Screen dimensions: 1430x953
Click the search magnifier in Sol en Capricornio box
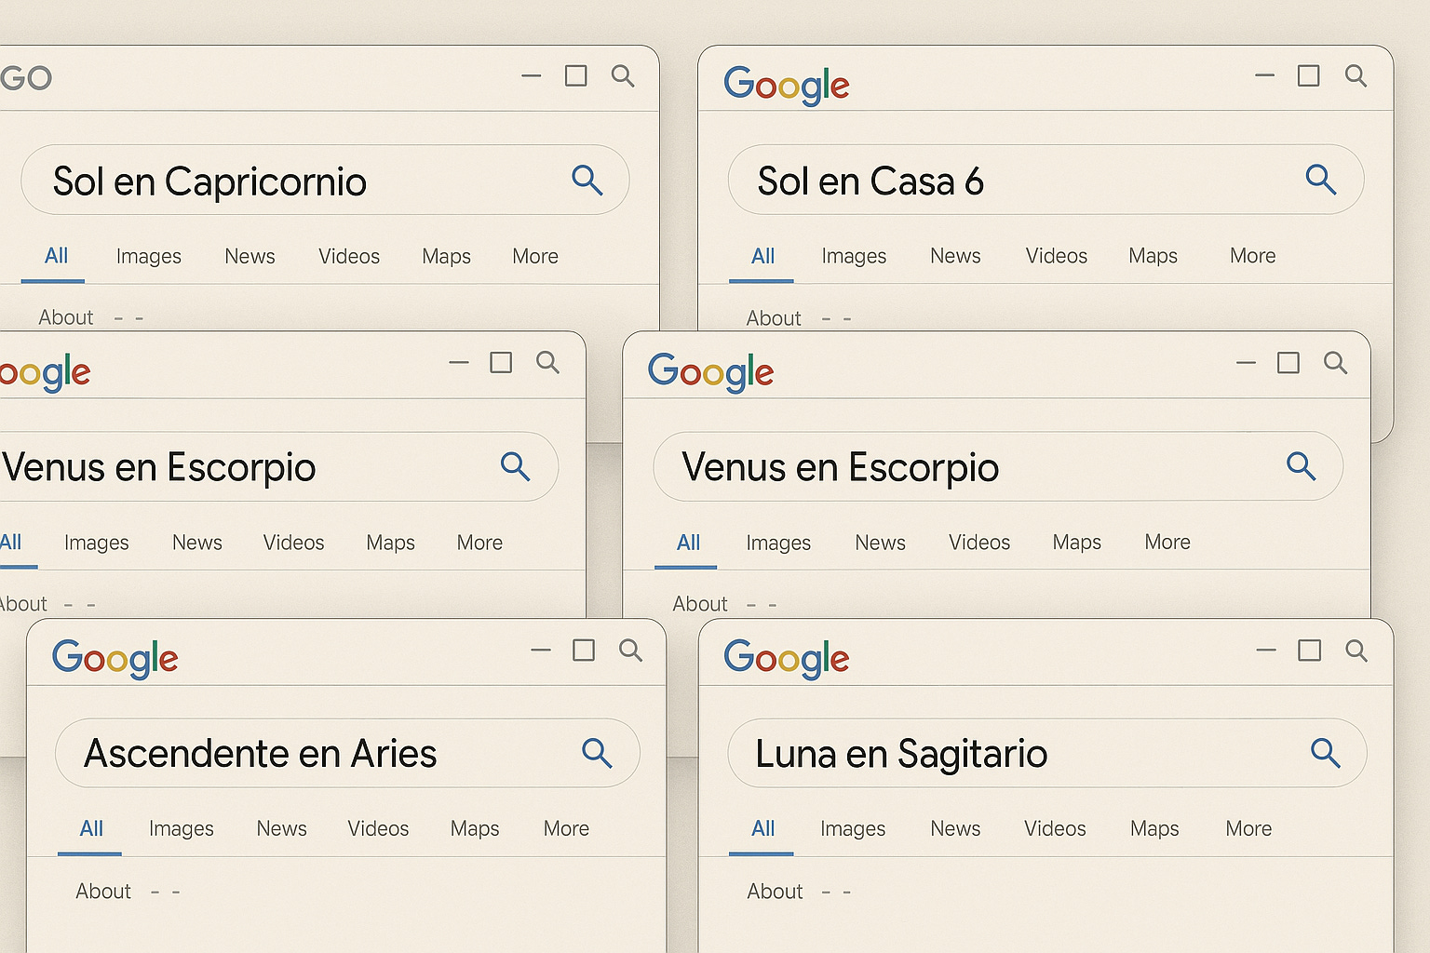coord(587,180)
